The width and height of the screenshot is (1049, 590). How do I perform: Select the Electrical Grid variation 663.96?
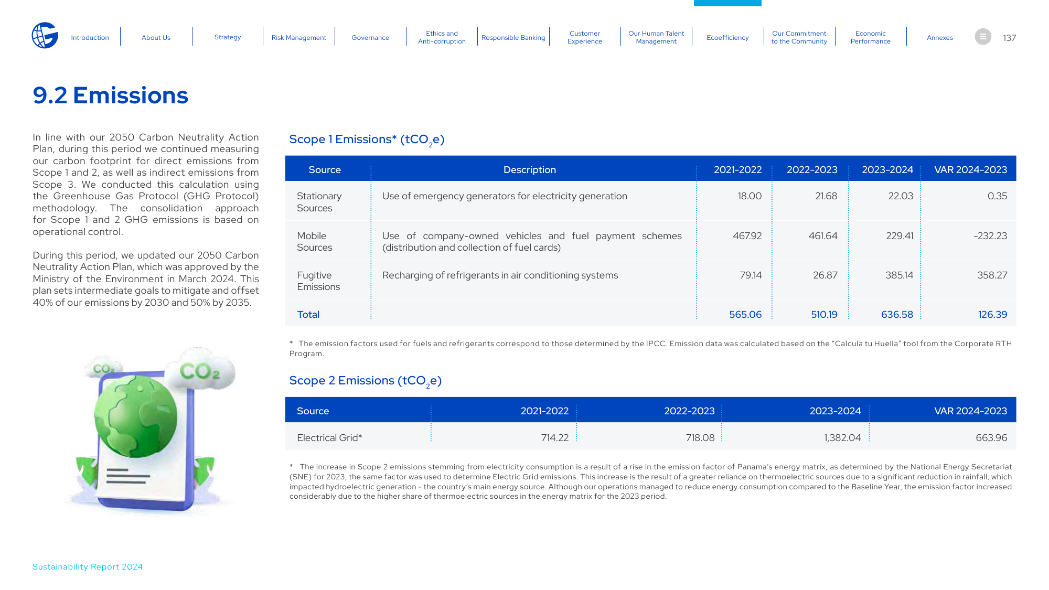coord(991,438)
